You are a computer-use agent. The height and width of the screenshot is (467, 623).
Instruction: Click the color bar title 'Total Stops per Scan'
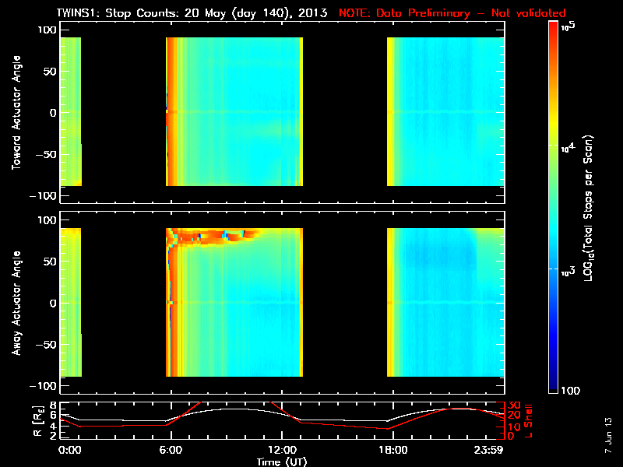click(x=589, y=208)
